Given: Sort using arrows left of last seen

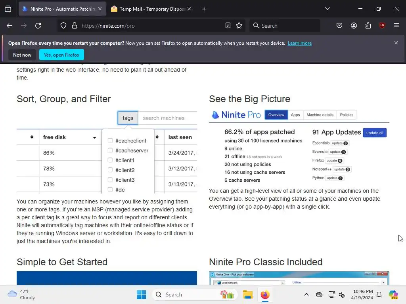Looking at the screenshot, I should coord(157,137).
